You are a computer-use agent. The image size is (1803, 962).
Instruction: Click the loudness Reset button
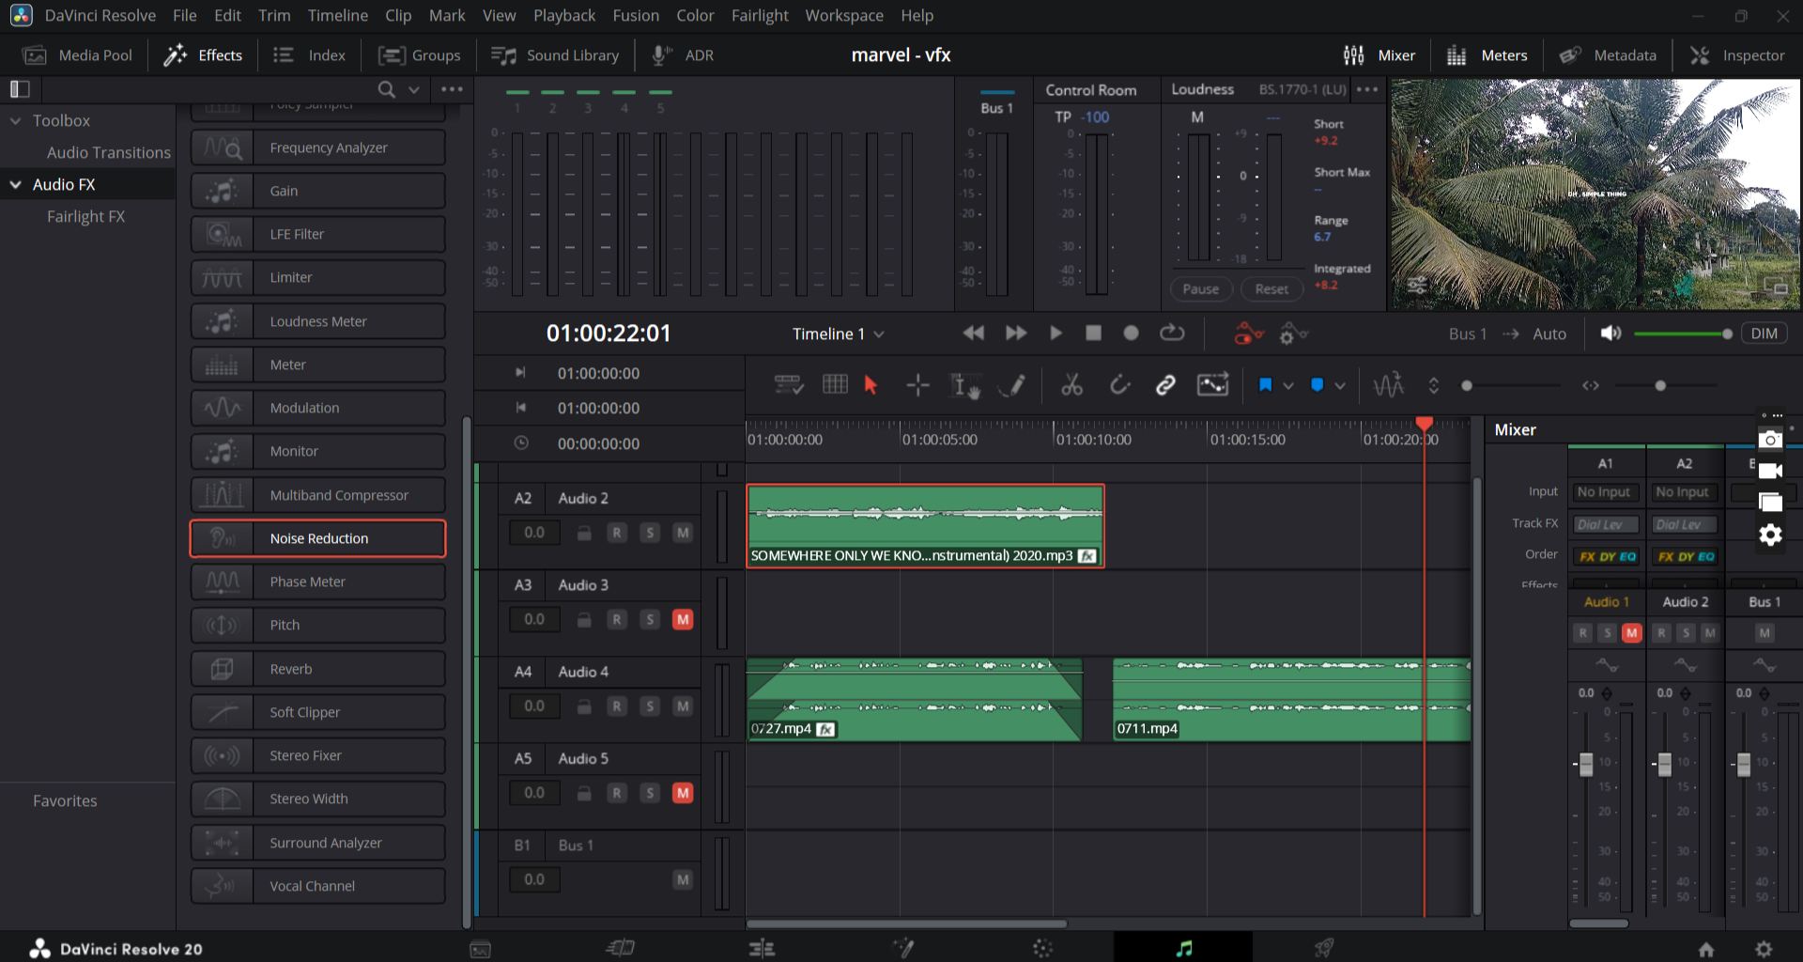tap(1271, 288)
